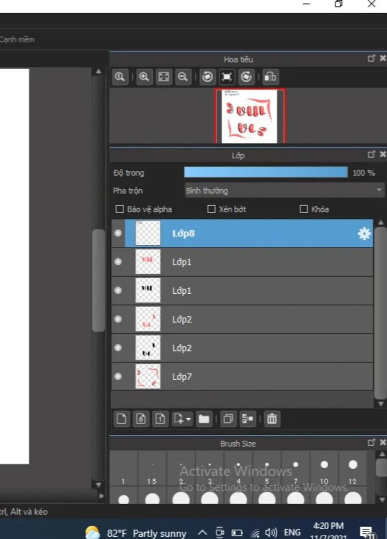Image resolution: width=387 pixels, height=539 pixels.
Task: Open the weather widget 82°F Partly sunny
Action: [135, 533]
